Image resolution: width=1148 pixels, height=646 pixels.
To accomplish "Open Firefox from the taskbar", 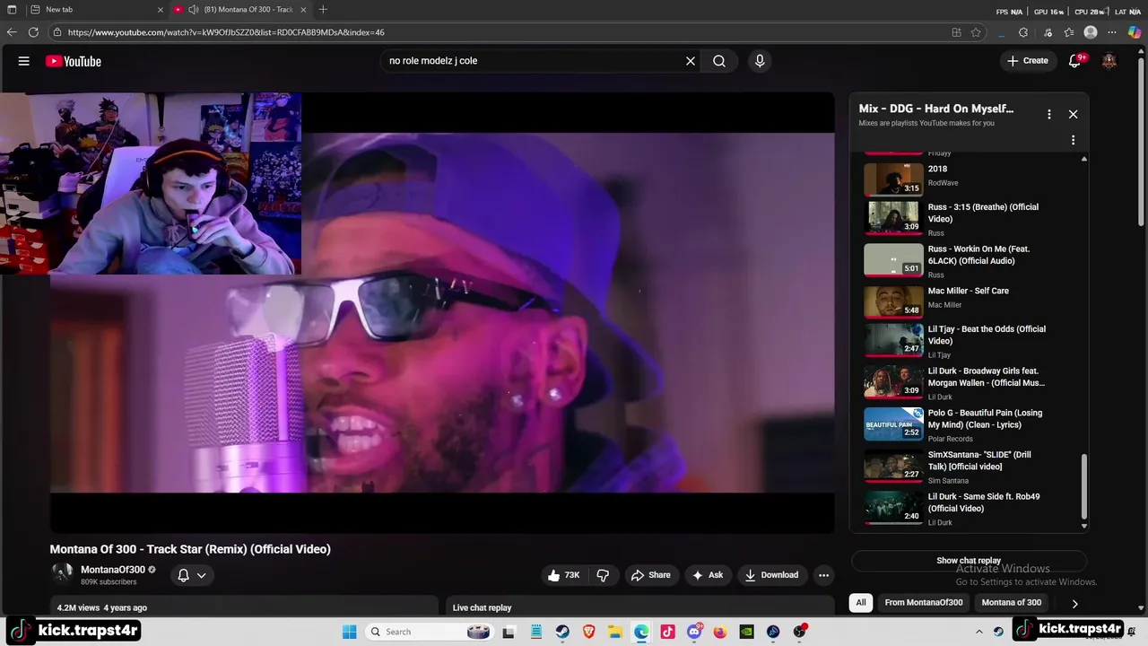I will point(720,632).
